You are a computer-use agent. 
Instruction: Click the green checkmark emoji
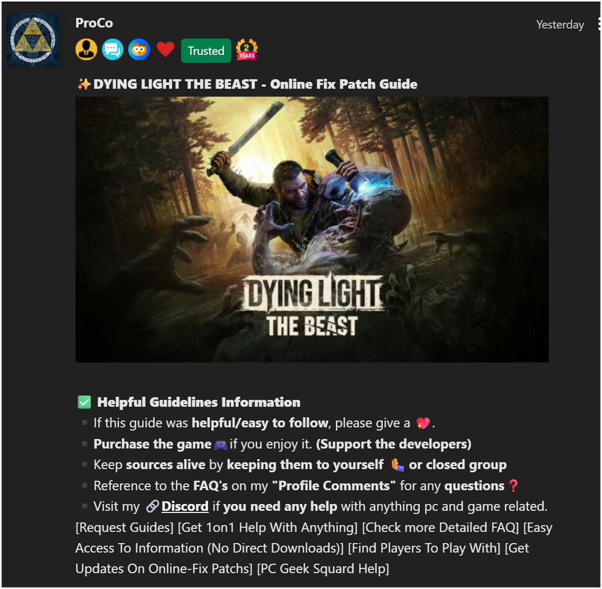click(x=84, y=402)
